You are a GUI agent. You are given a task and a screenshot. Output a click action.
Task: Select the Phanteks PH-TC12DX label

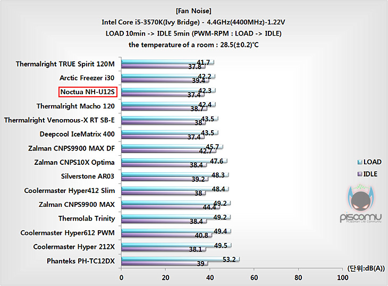[x=81, y=261]
